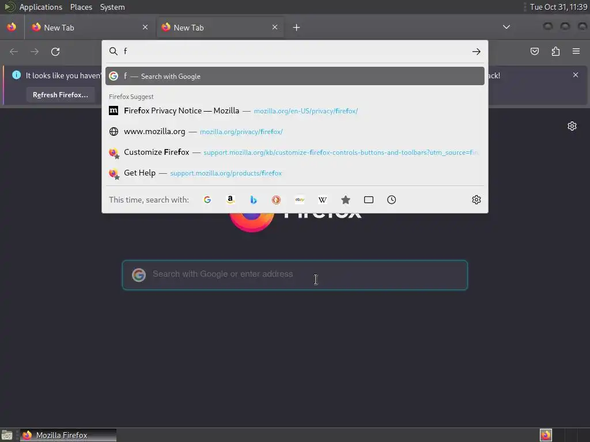The image size is (590, 442).
Task: Open www.mozilla.org suggestion
Action: click(x=294, y=132)
